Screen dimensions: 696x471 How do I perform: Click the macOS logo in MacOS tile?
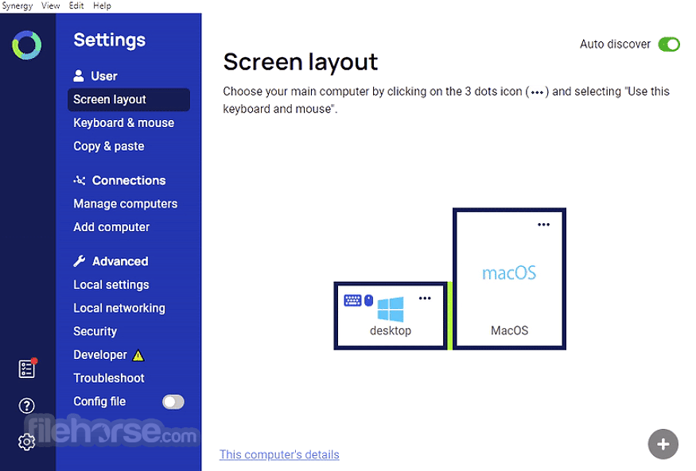coord(509,273)
